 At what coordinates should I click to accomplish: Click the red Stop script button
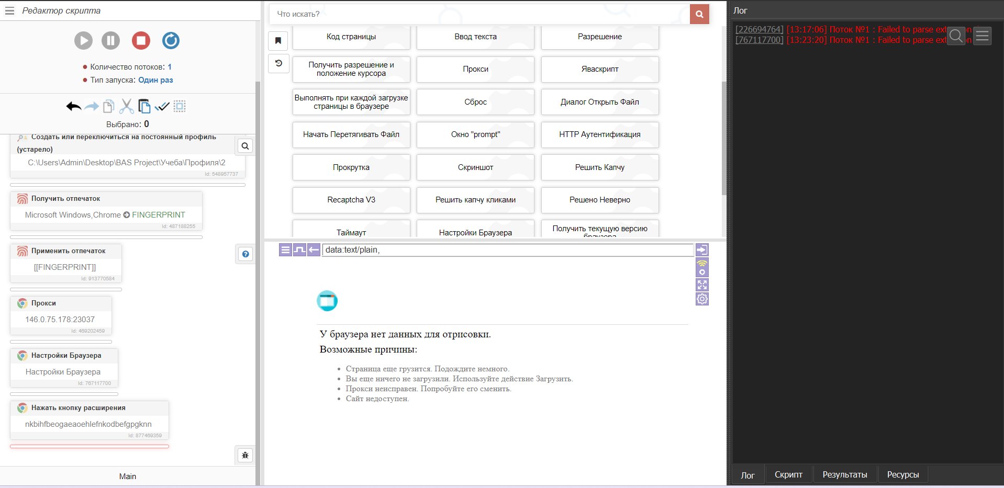(141, 41)
